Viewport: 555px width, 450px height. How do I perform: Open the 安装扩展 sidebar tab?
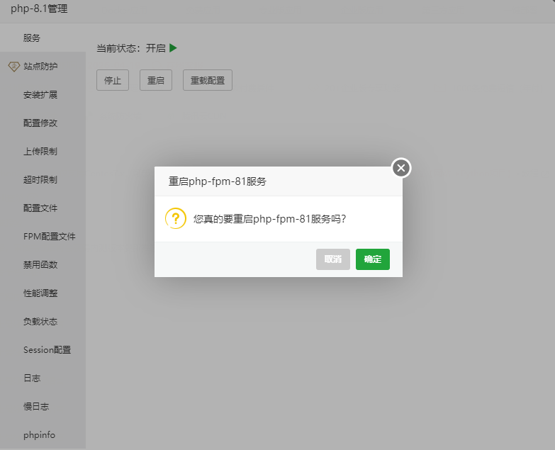(40, 94)
